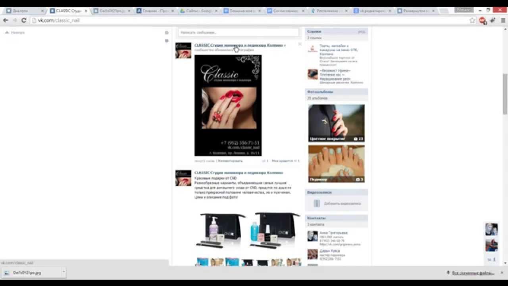This screenshot has width=508, height=286.
Task: Click the Ссылки section header
Action: 337,31
